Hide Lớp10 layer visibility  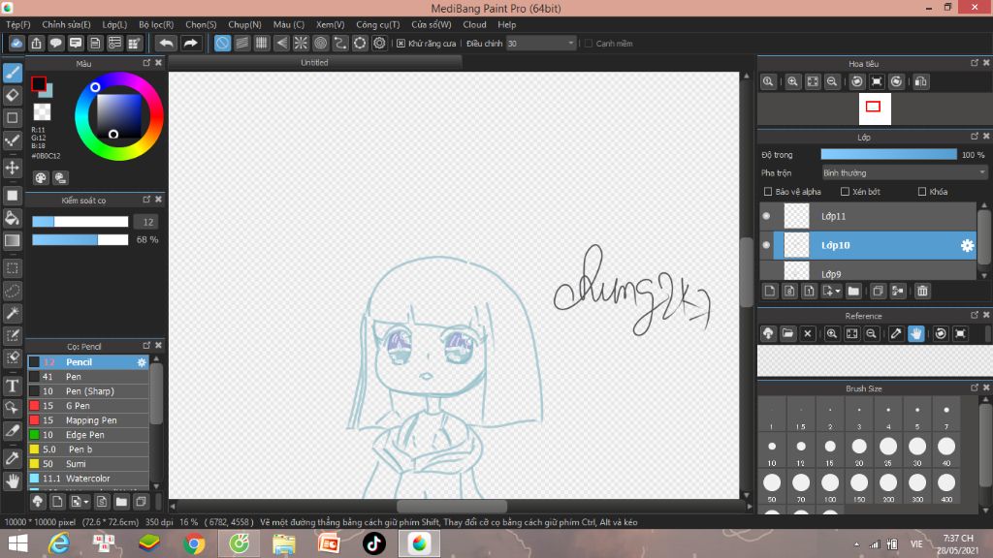click(766, 245)
